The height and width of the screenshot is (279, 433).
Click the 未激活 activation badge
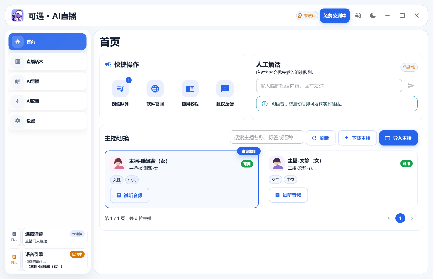tap(307, 16)
